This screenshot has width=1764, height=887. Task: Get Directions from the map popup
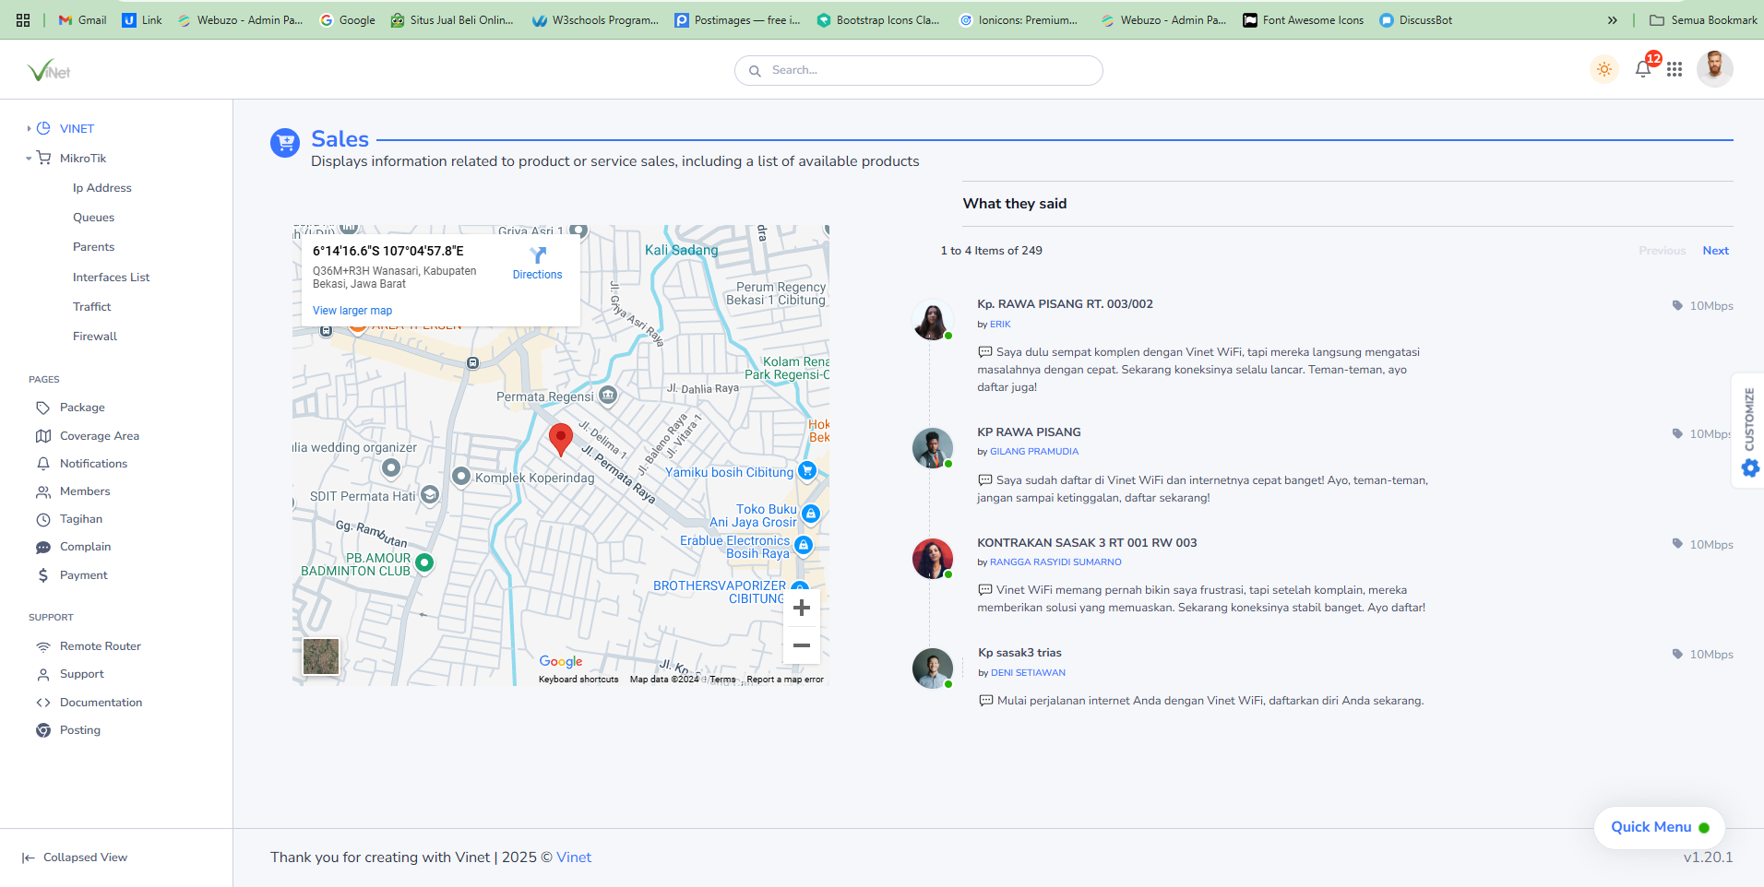[538, 264]
